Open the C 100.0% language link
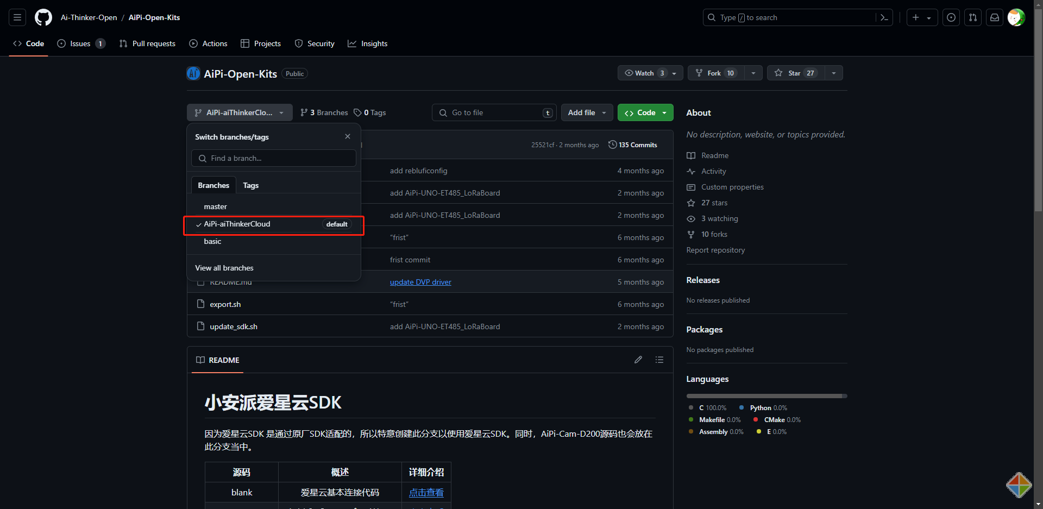 click(708, 408)
